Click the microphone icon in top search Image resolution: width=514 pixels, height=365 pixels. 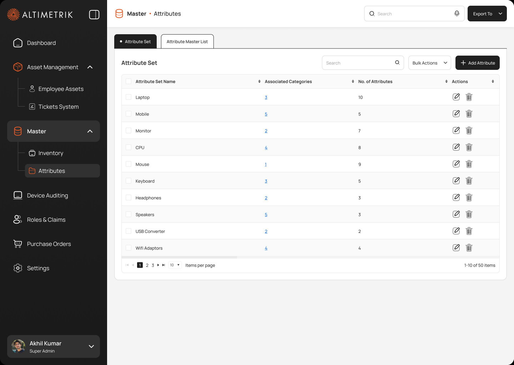tap(457, 14)
